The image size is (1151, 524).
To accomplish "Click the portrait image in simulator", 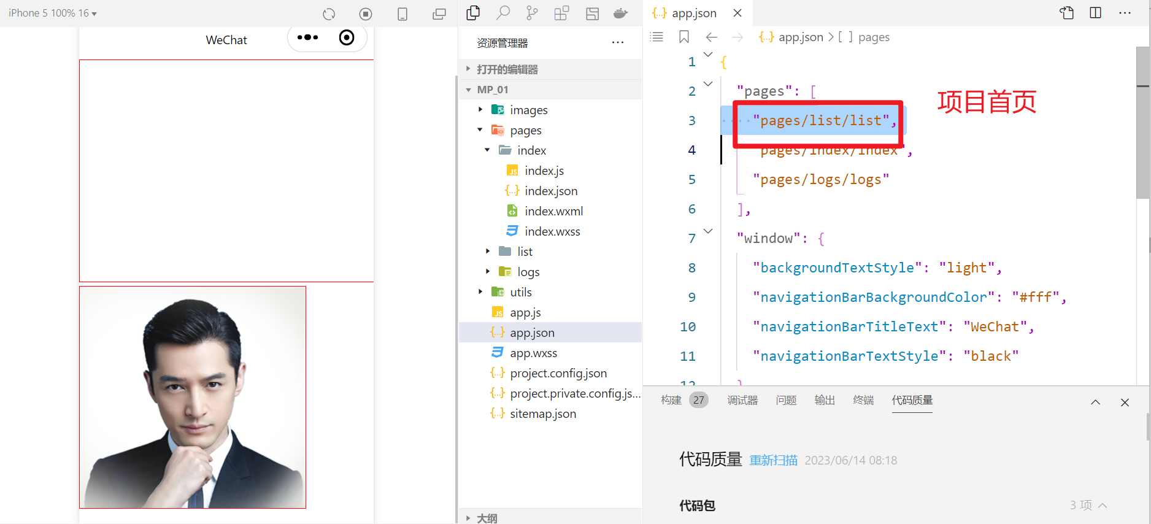I will [x=193, y=397].
